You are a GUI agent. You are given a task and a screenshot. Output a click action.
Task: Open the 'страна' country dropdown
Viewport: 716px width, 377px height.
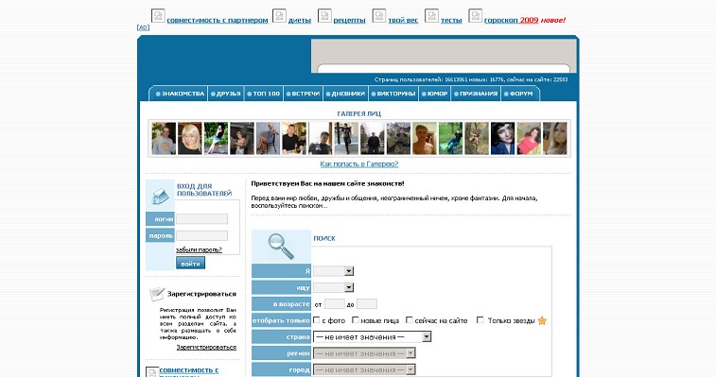point(372,336)
